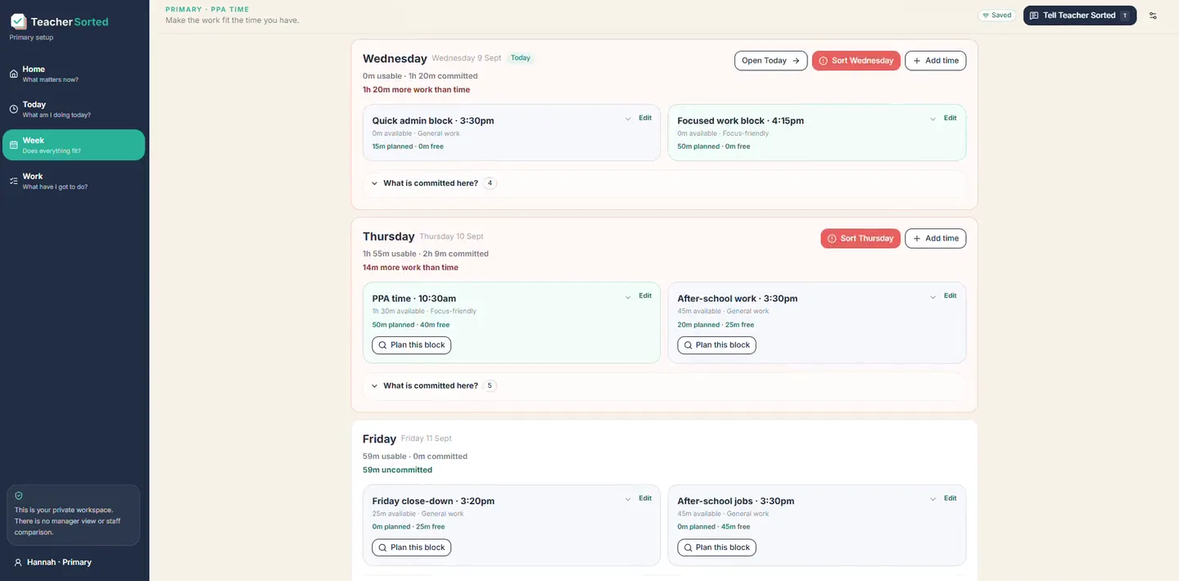Screen dimensions: 1179x581
Task: Click the Saved status indicator
Action: pos(996,16)
